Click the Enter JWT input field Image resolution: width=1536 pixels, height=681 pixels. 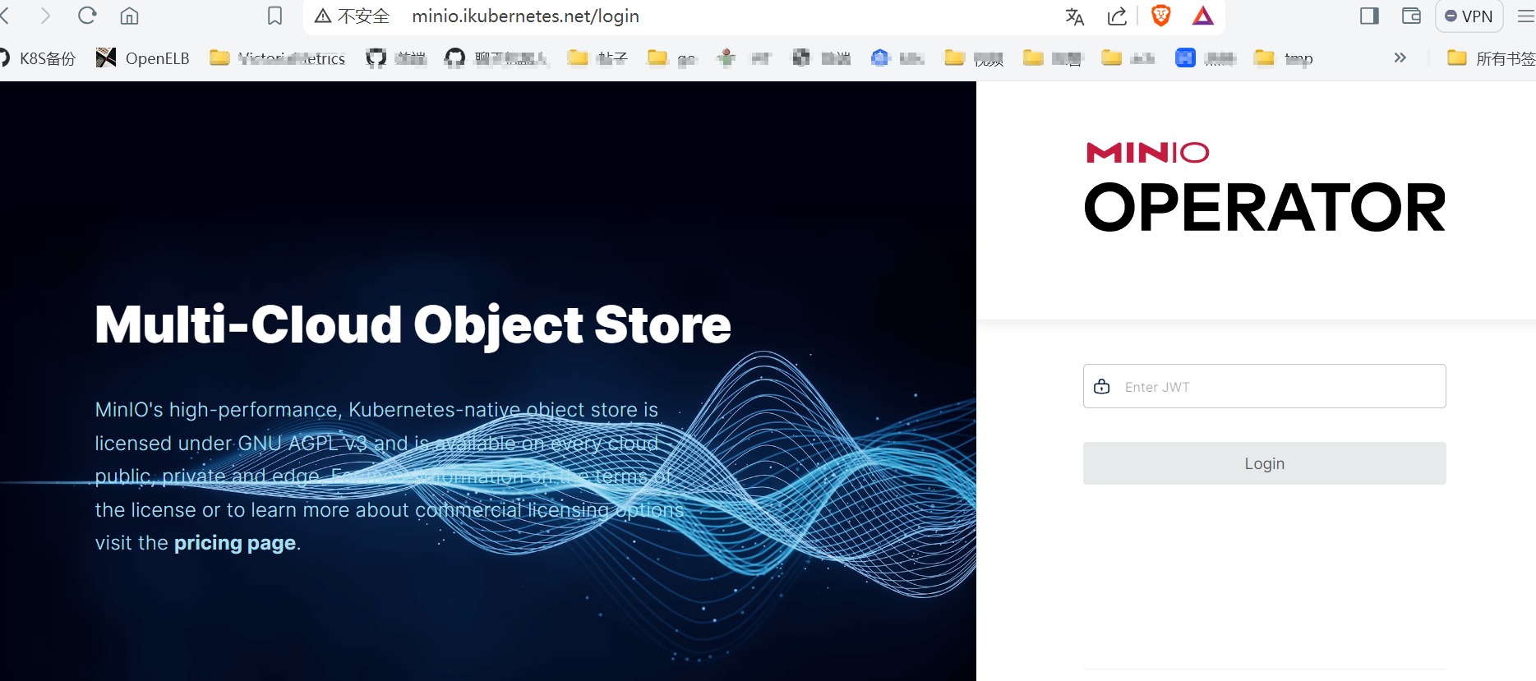pos(1264,386)
